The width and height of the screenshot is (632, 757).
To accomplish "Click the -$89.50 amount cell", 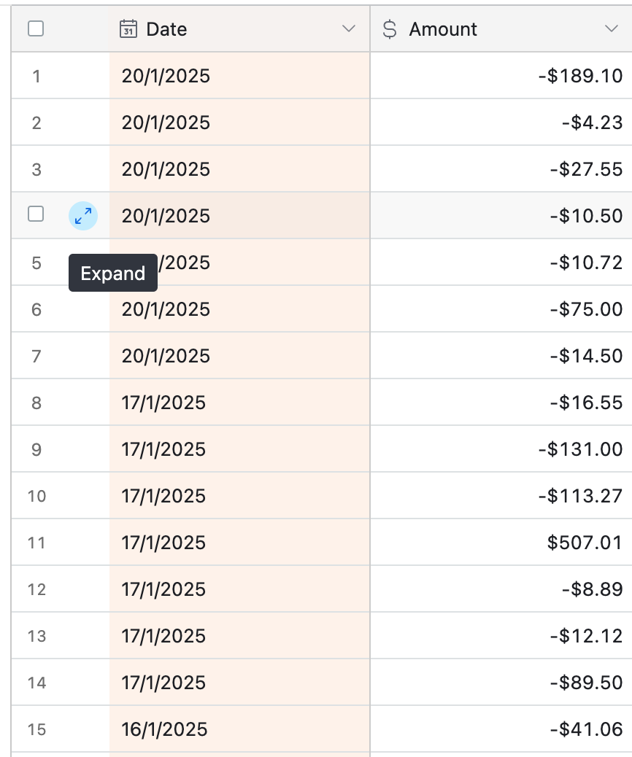I will 501,683.
